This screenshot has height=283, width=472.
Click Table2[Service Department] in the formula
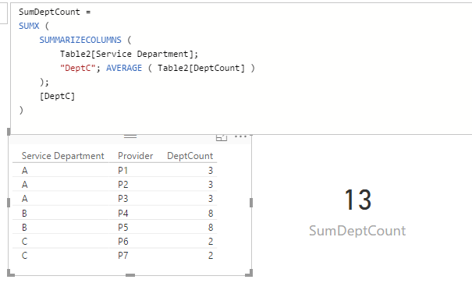pyautogui.click(x=129, y=54)
